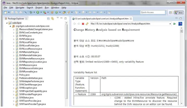Click the Run External Tools icon

coord(45,12)
